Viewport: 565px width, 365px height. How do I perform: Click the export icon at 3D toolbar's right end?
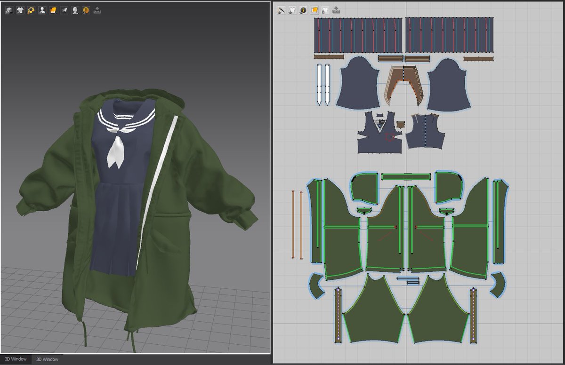click(97, 10)
